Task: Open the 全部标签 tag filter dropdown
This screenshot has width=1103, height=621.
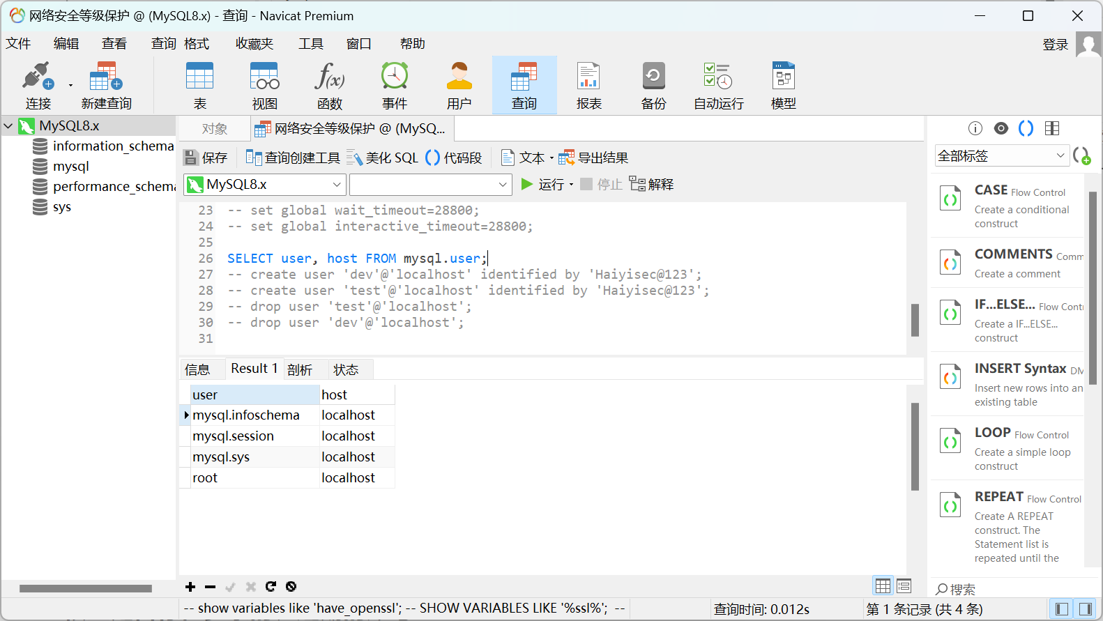Action: 1001,156
